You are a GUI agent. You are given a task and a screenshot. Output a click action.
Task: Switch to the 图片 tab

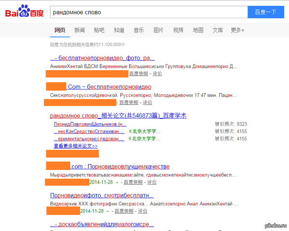(158, 30)
